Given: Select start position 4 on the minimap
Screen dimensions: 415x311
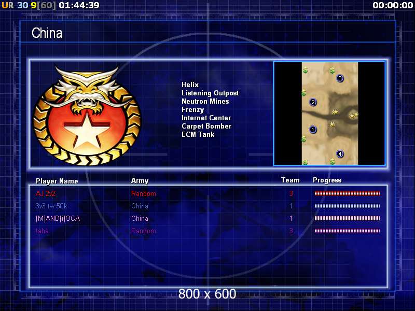Looking at the screenshot, I should point(340,153).
